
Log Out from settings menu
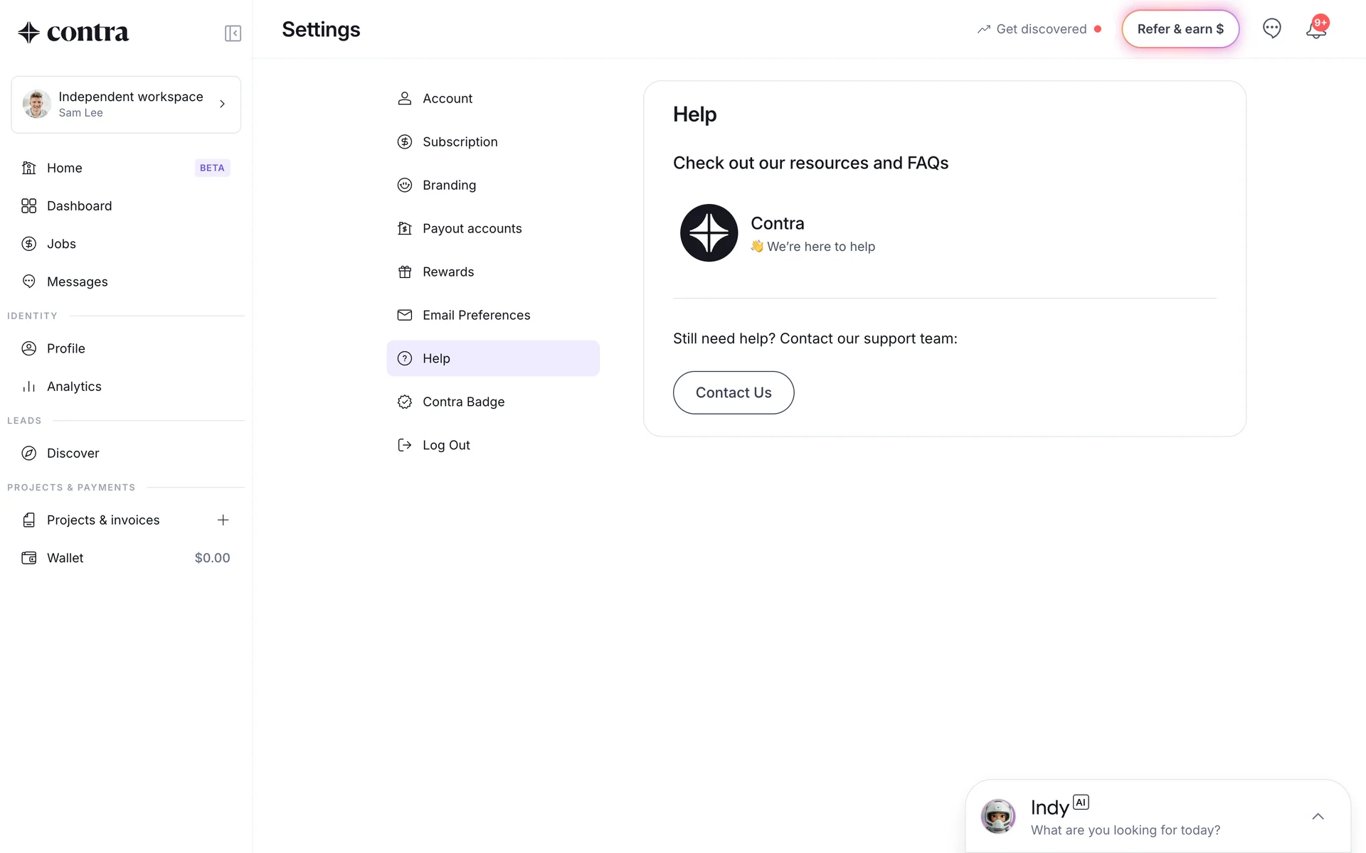[x=446, y=445]
